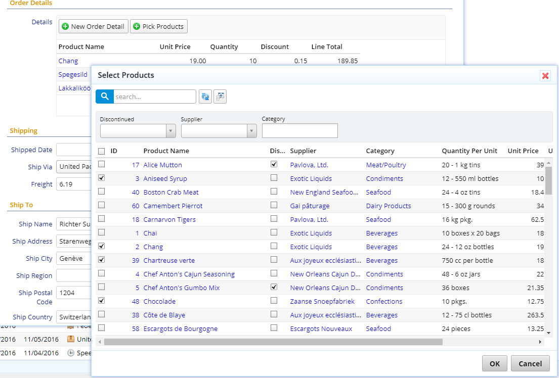Open the Discontinued filter dropdown
Screen dimensions: 559x378
(x=170, y=130)
